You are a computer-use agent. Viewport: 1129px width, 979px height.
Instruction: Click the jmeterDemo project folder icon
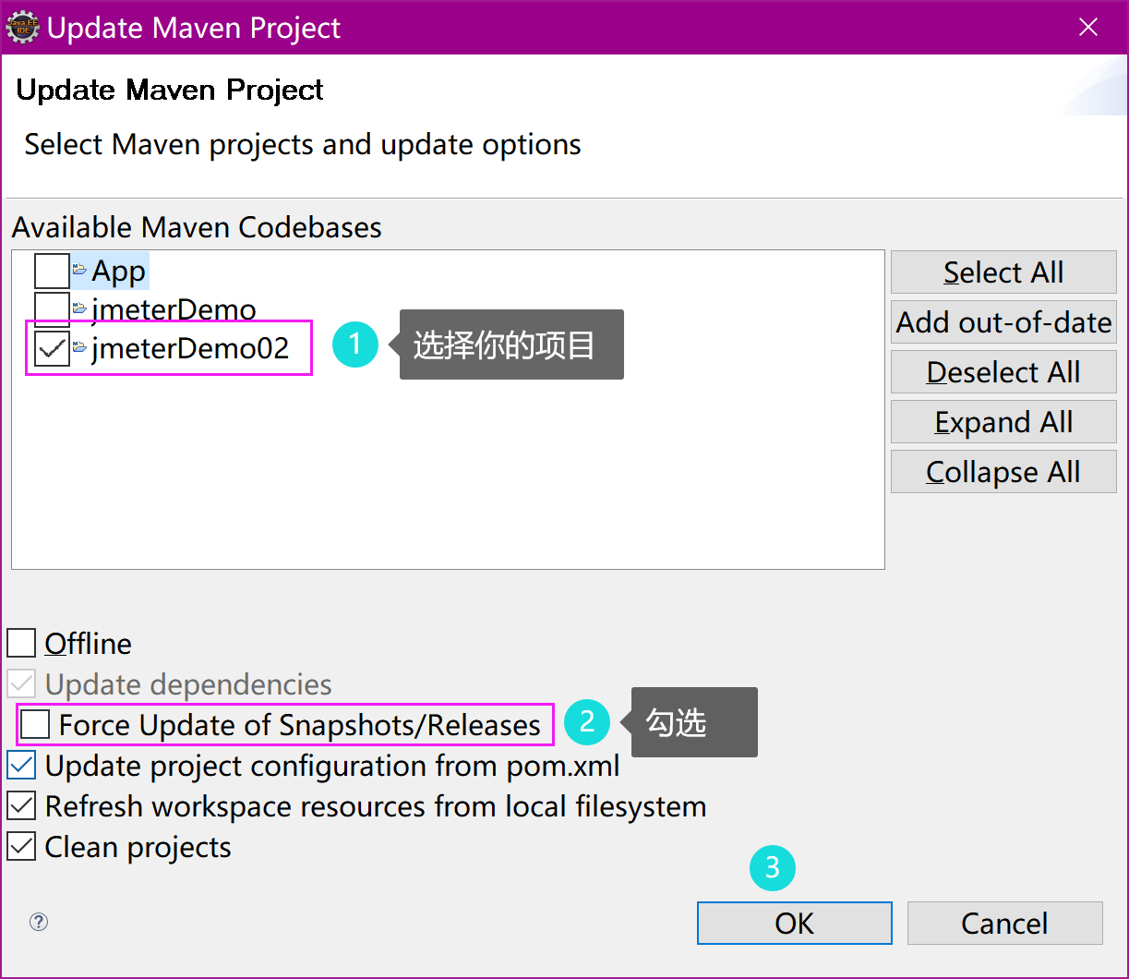point(78,308)
